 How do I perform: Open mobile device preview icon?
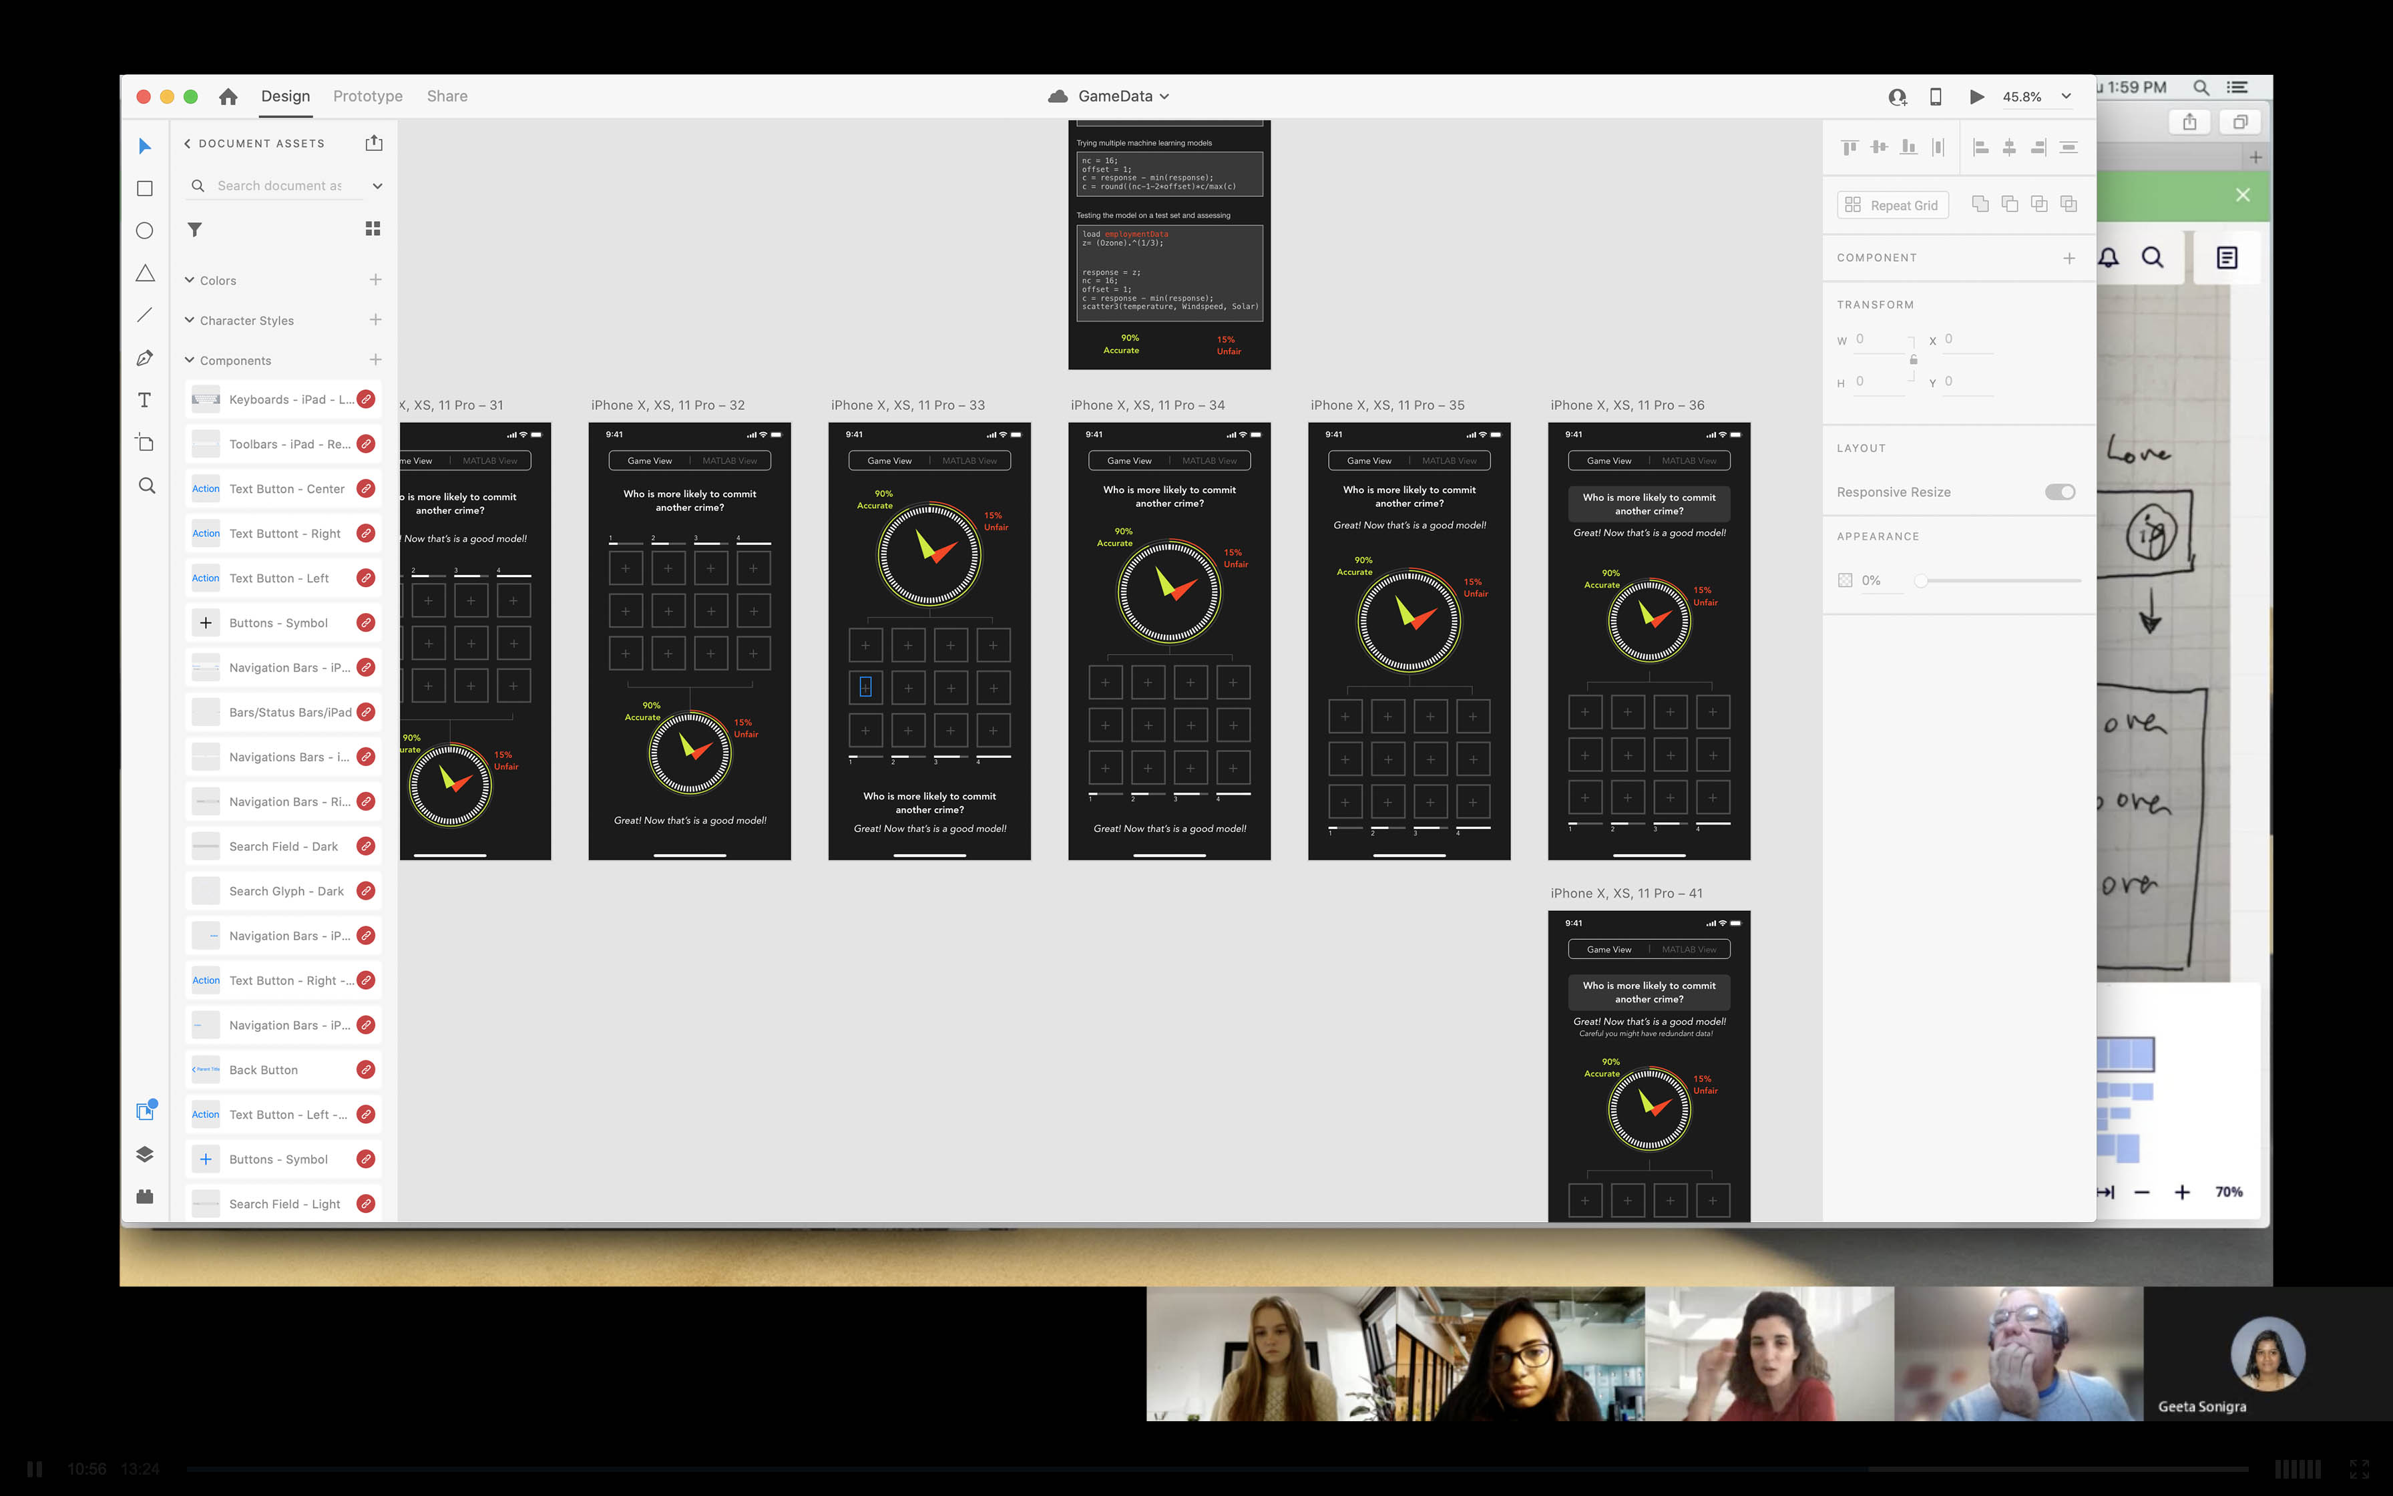click(x=1935, y=96)
